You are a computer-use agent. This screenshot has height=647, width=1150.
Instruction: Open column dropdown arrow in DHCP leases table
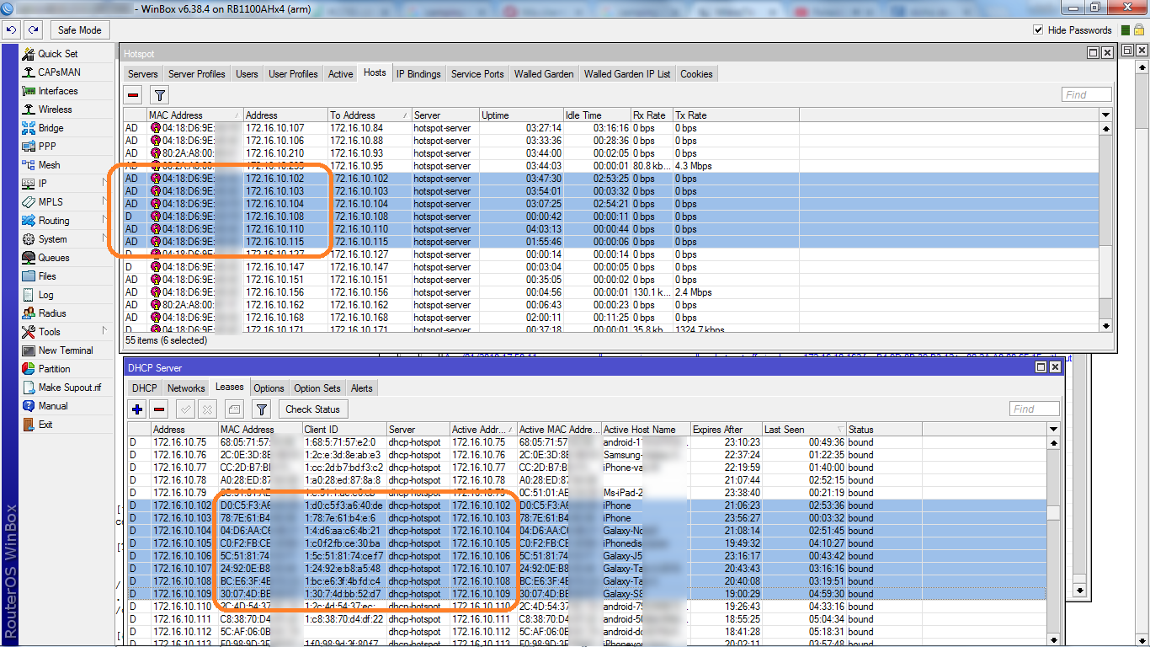(x=1054, y=430)
